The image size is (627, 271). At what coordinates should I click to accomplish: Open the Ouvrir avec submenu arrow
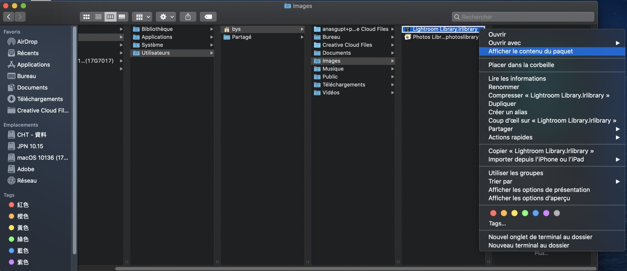(618, 43)
